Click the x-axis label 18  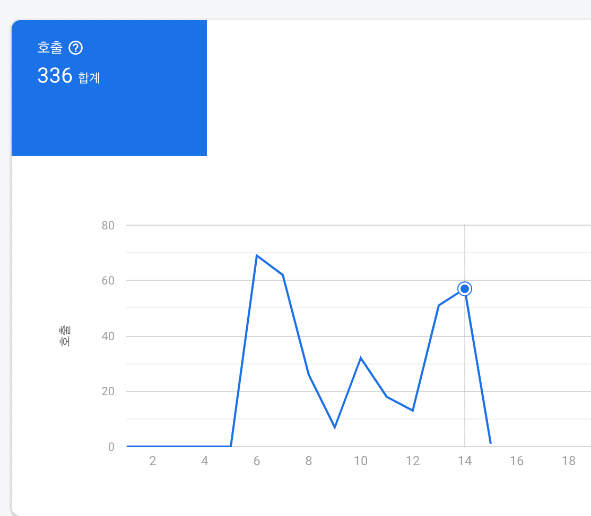pyautogui.click(x=569, y=461)
